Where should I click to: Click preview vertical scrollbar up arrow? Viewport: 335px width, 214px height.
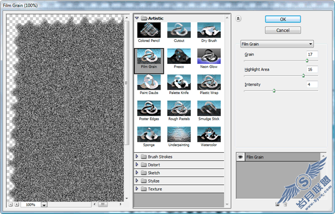(127, 18)
